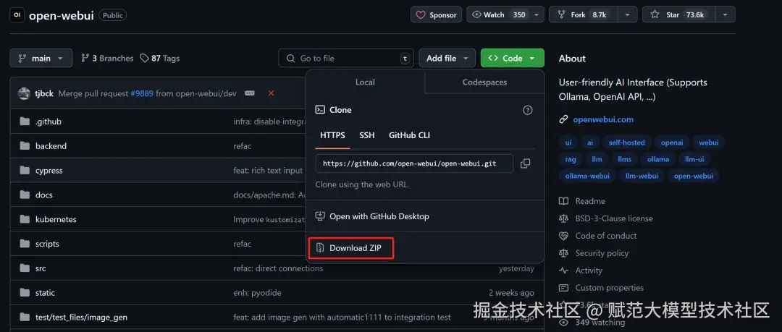Click the failed checks red X icon
The height and width of the screenshot is (332, 782).
click(x=272, y=93)
